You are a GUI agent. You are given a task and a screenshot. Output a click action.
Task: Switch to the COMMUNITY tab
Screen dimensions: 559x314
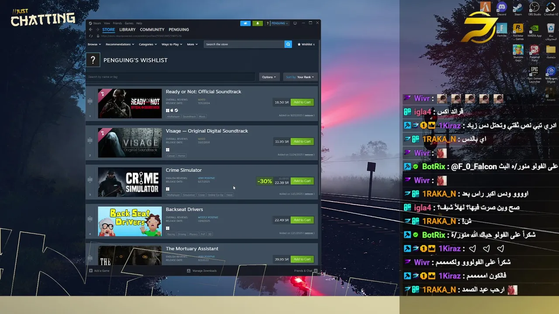point(152,30)
